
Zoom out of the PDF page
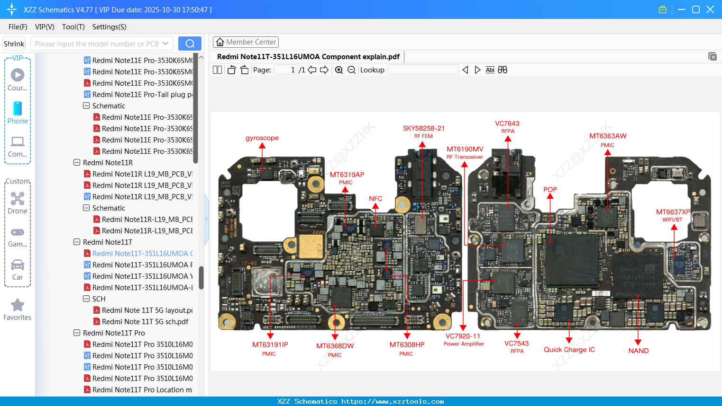click(x=351, y=70)
